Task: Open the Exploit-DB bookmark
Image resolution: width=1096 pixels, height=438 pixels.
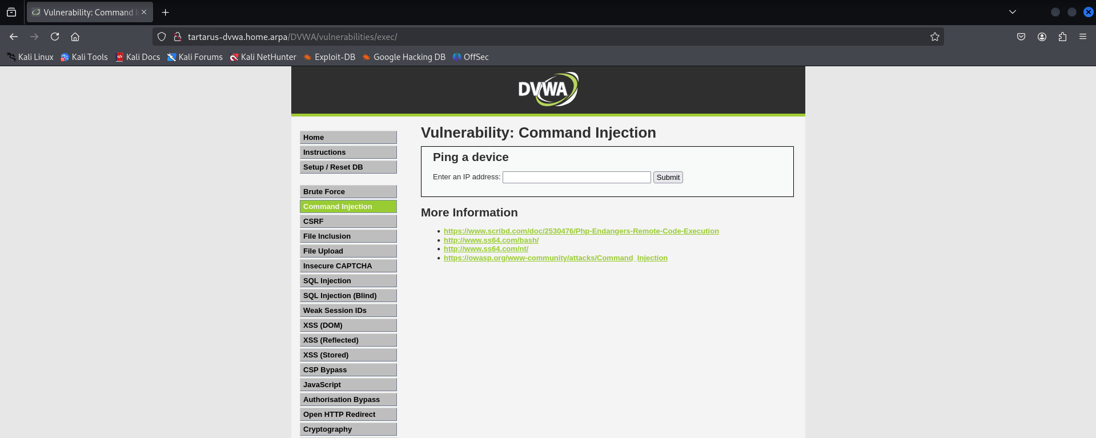Action: pyautogui.click(x=329, y=57)
